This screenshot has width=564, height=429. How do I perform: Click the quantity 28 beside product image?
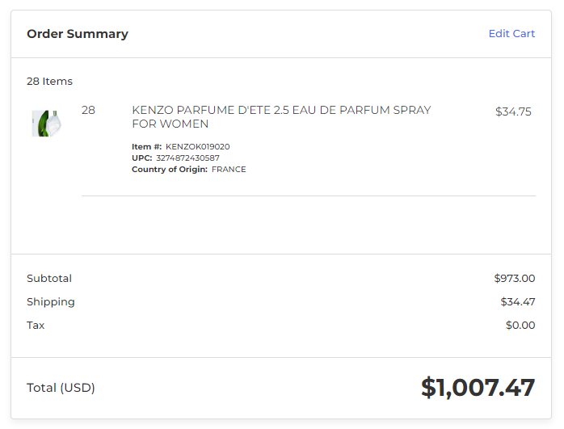[89, 110]
